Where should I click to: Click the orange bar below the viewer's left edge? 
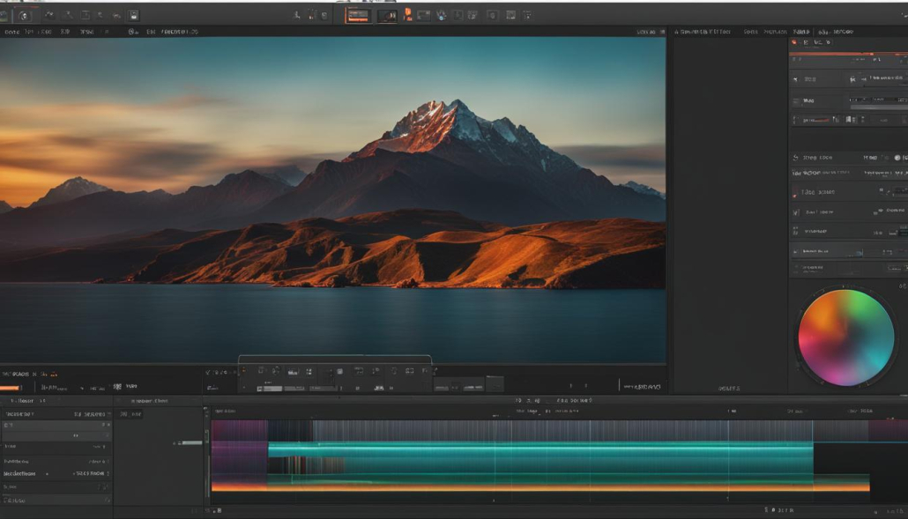tap(11, 388)
